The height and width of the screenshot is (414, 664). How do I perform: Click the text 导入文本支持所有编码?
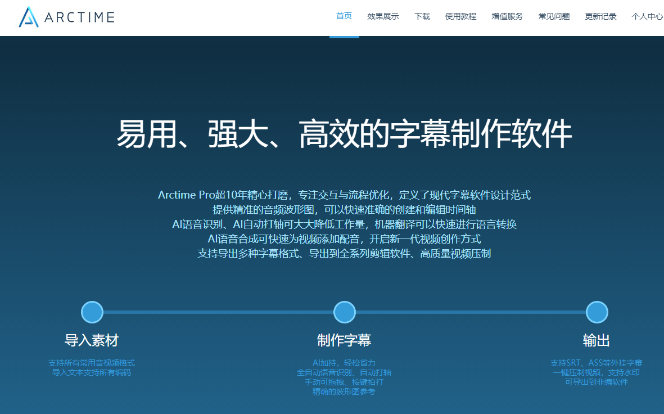pyautogui.click(x=92, y=372)
